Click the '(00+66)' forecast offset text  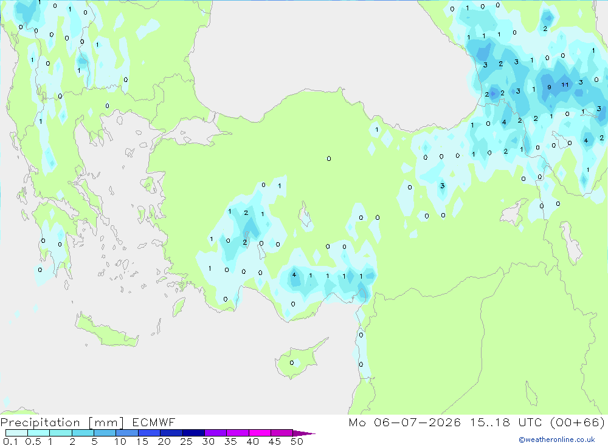(578, 422)
